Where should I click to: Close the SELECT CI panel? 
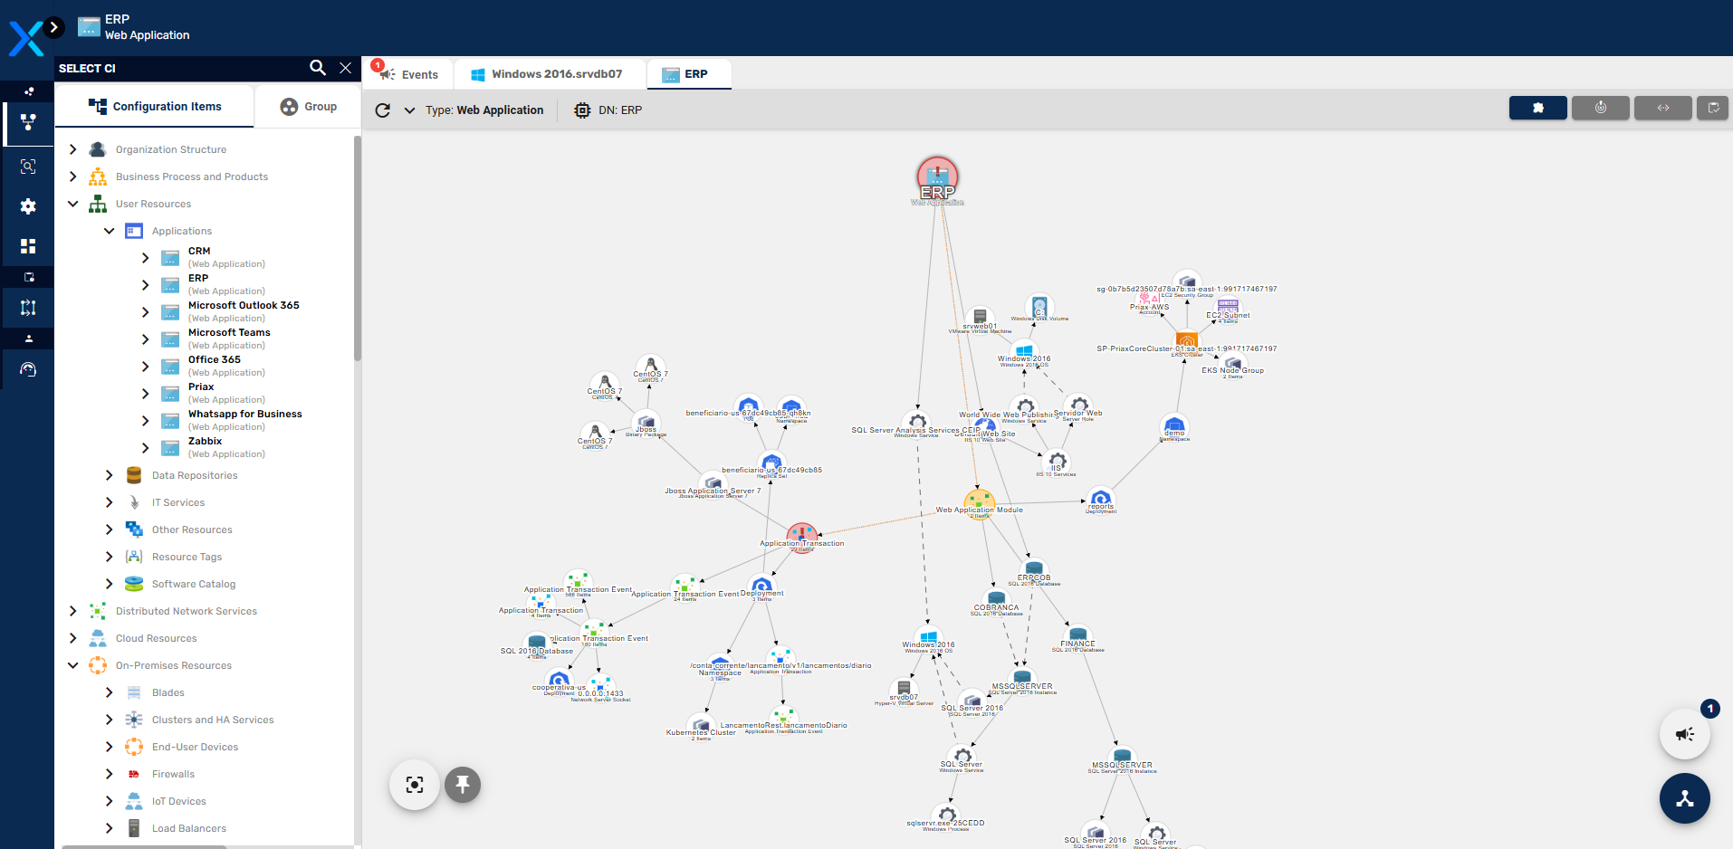(x=345, y=68)
